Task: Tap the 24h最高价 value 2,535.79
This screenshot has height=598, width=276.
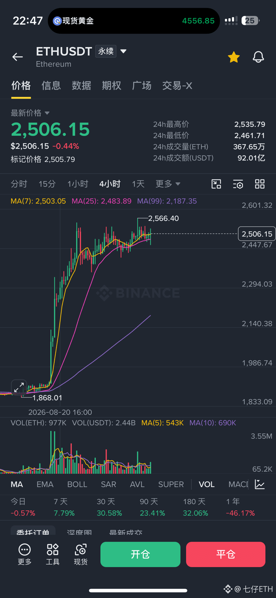Action: (x=250, y=125)
